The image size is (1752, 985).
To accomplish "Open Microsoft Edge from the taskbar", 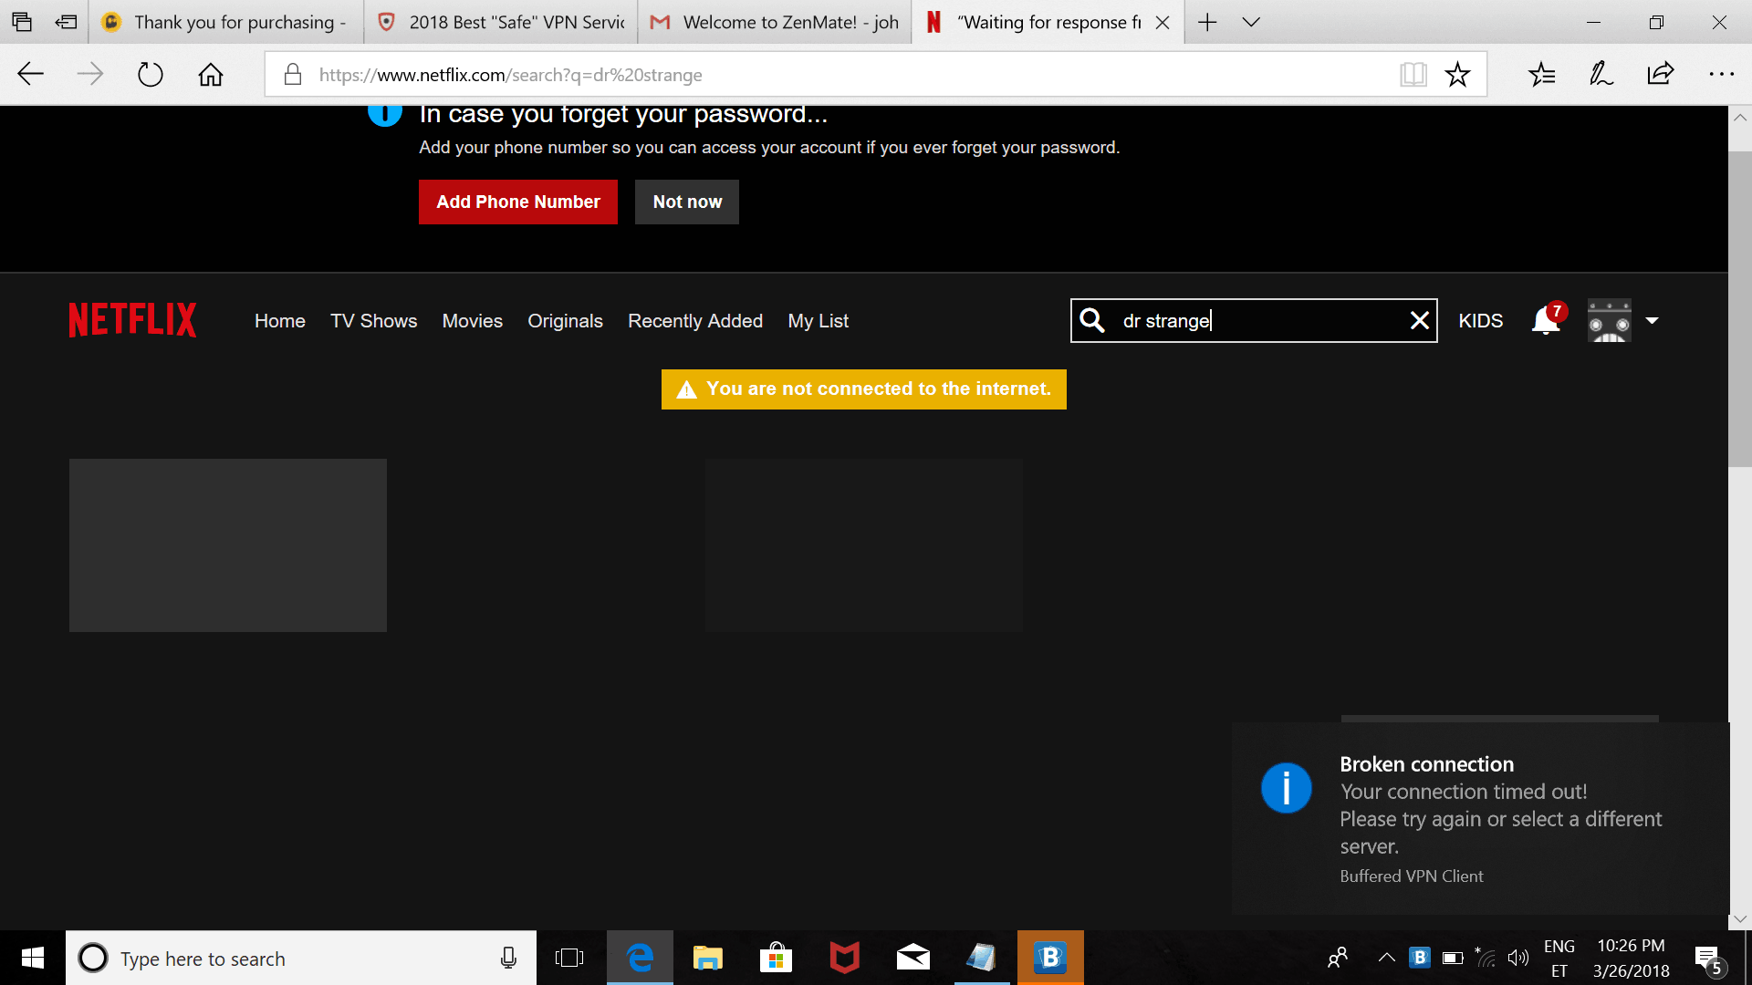I will point(640,958).
